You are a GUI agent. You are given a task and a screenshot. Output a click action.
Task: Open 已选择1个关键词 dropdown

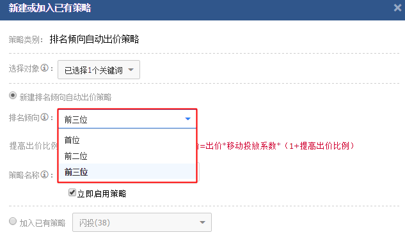[x=99, y=70]
